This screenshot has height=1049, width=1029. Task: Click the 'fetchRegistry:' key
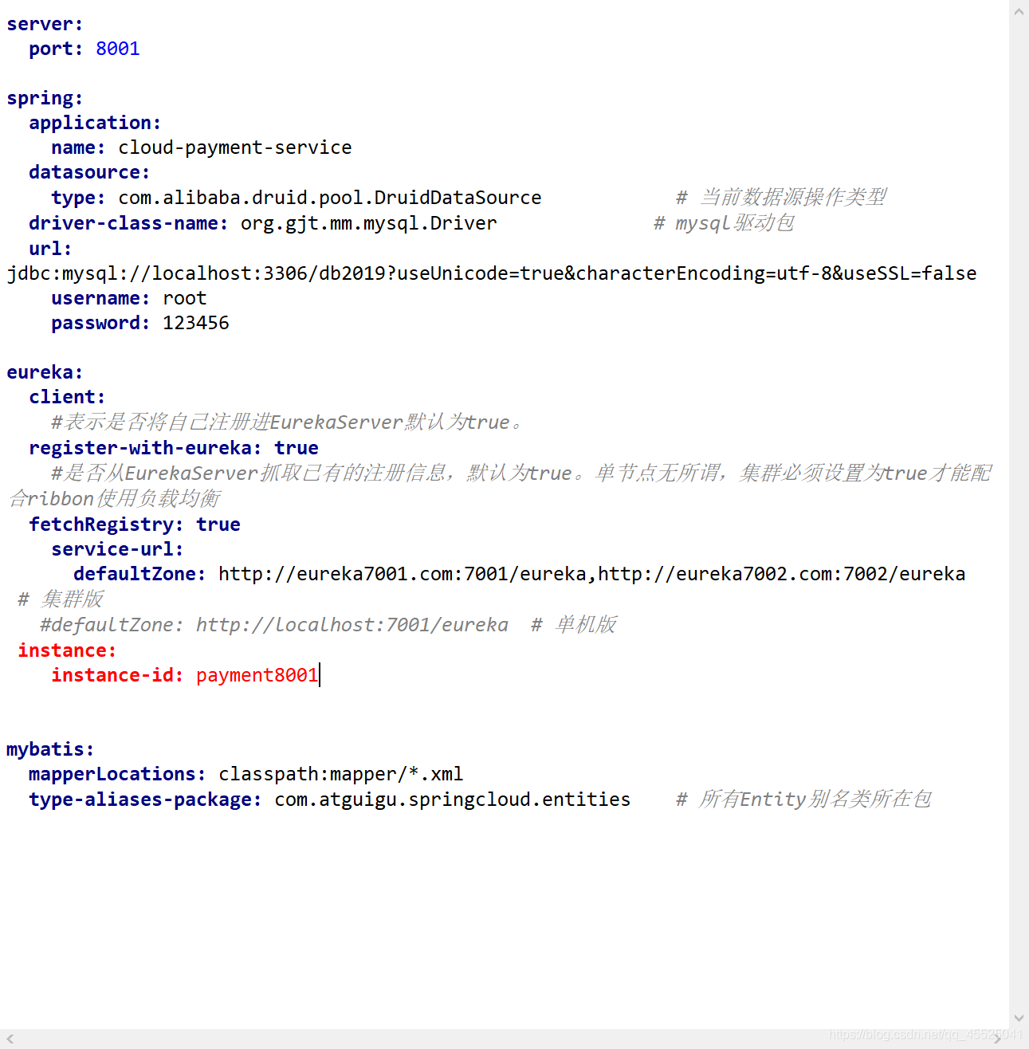coord(106,524)
